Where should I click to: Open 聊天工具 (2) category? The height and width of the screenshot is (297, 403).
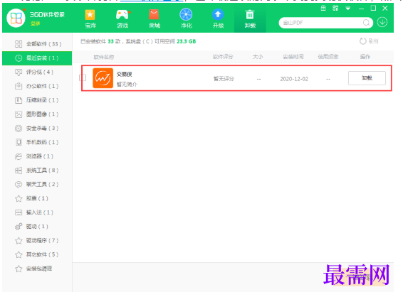pos(37,184)
